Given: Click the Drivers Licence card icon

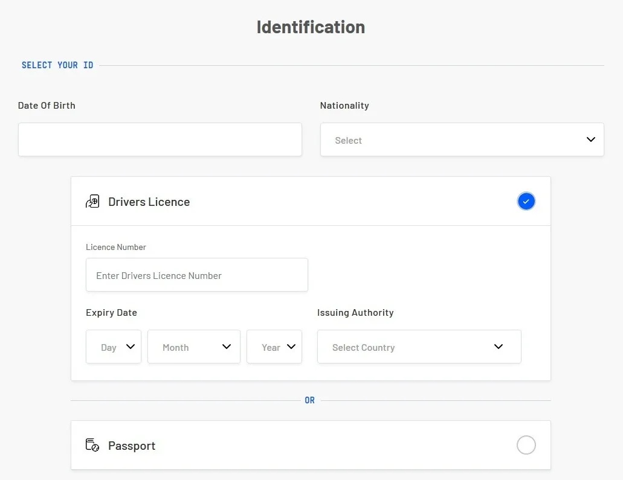Looking at the screenshot, I should tap(92, 202).
